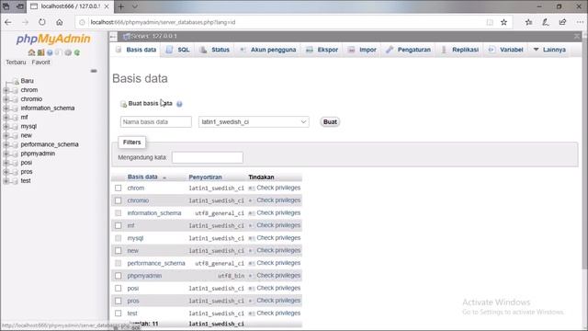Expand information_schema in tree

6,108
